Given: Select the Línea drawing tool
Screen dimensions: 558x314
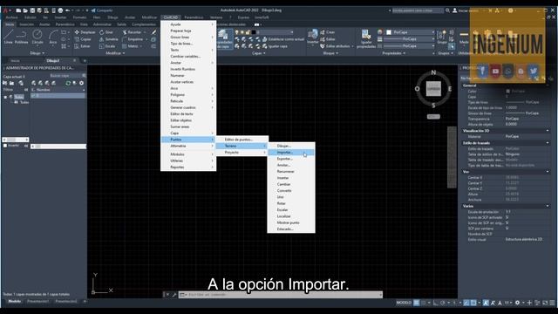Looking at the screenshot, I should (x=8, y=37).
